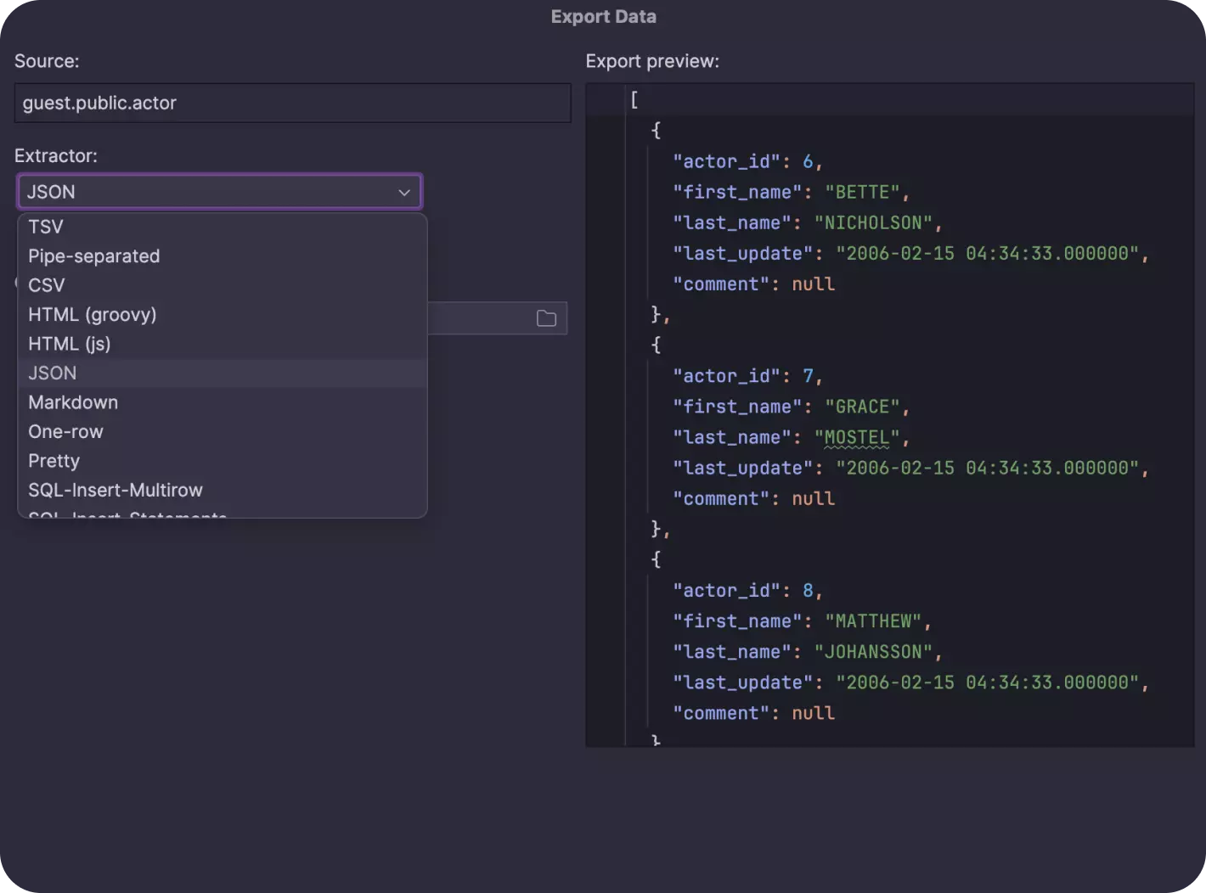The height and width of the screenshot is (893, 1206).
Task: Select TSV from the extractor list
Action: (46, 227)
